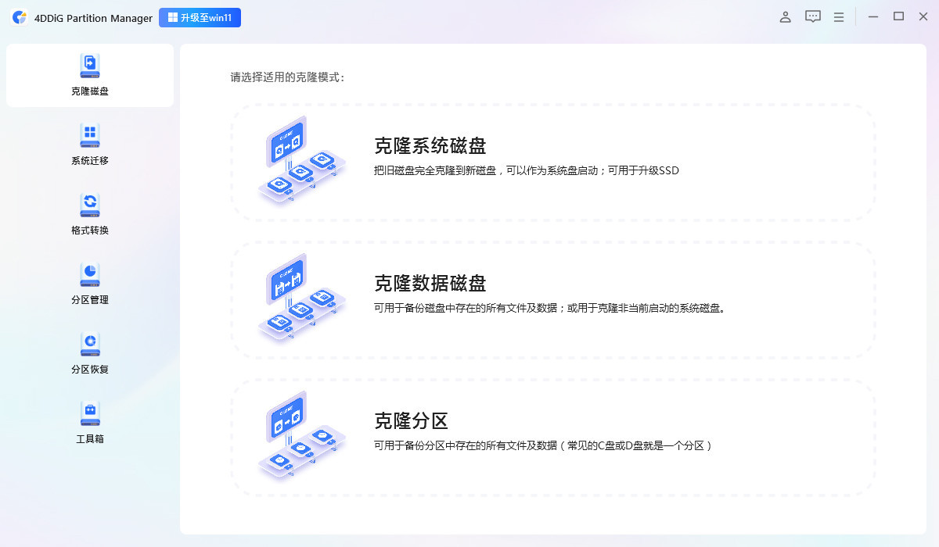Open the 格式转换 format conversion tool
This screenshot has height=547, width=939.
click(x=89, y=213)
